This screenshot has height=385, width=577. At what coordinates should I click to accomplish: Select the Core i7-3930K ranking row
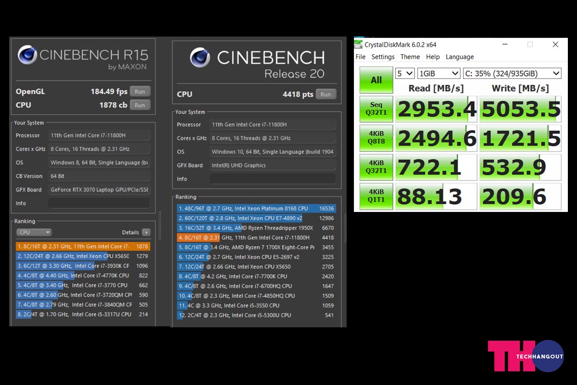[x=83, y=266]
